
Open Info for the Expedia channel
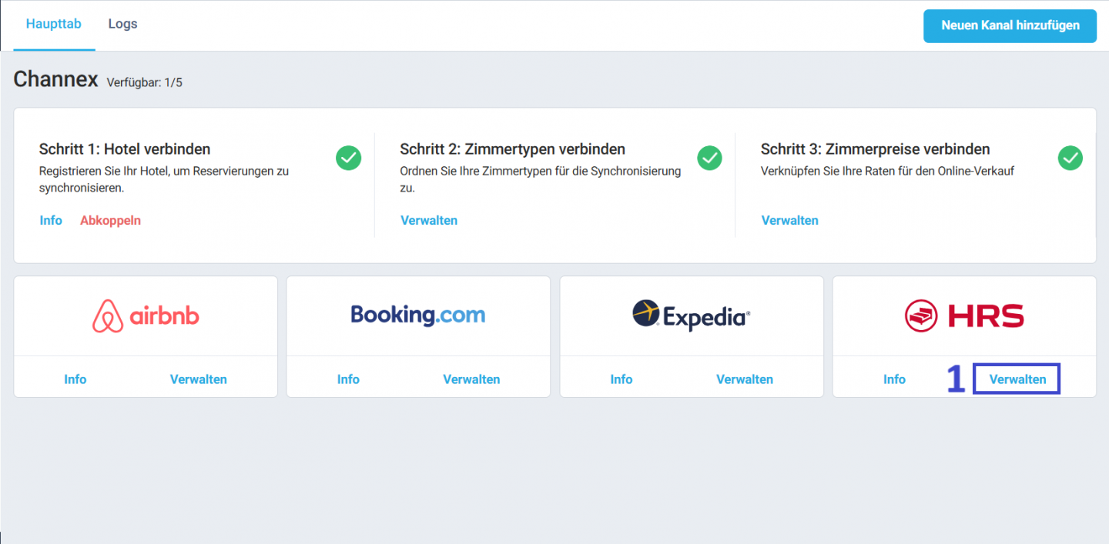pos(622,379)
